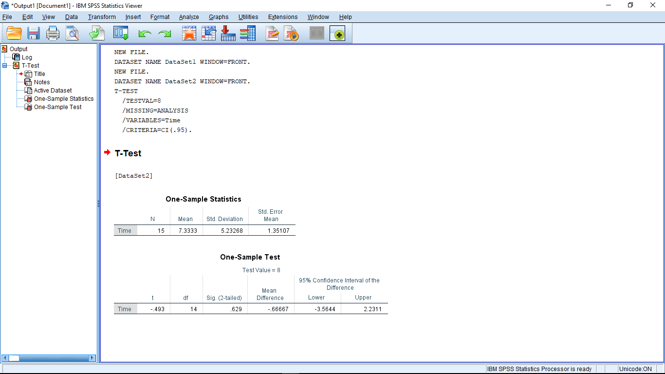Click the Upper bound value 2.2311
Image resolution: width=665 pixels, height=374 pixels.
372,309
